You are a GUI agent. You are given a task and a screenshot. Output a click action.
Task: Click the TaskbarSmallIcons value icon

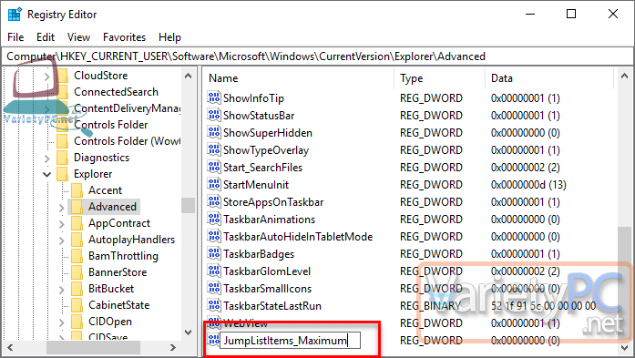tap(214, 288)
